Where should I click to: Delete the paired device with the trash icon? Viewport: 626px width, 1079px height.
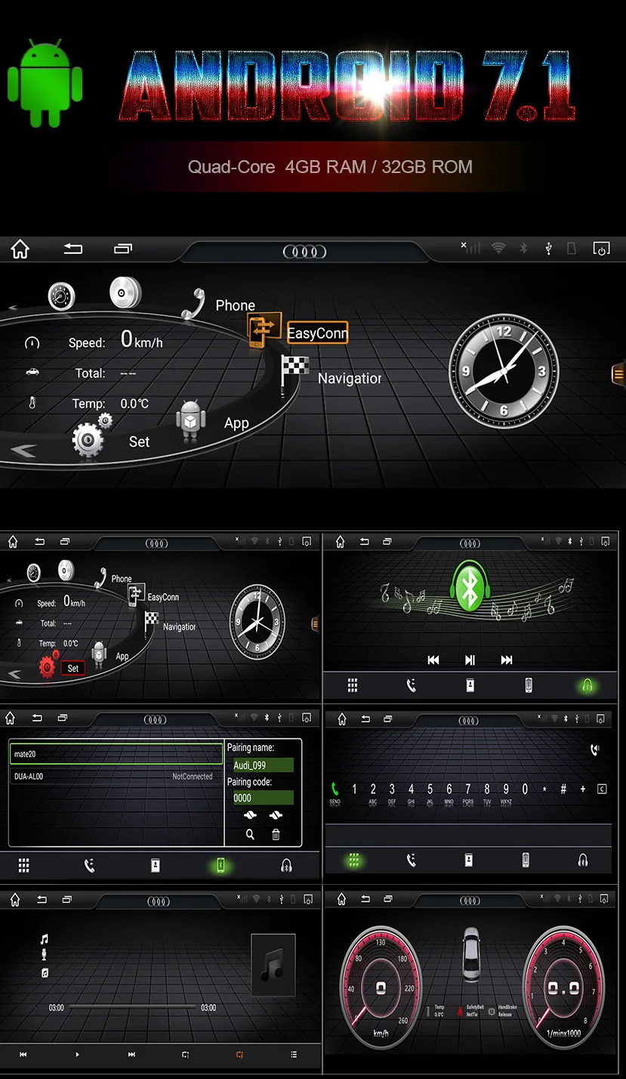coord(276,834)
